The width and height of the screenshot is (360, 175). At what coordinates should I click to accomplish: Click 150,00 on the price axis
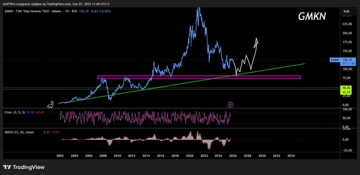(x=346, y=51)
